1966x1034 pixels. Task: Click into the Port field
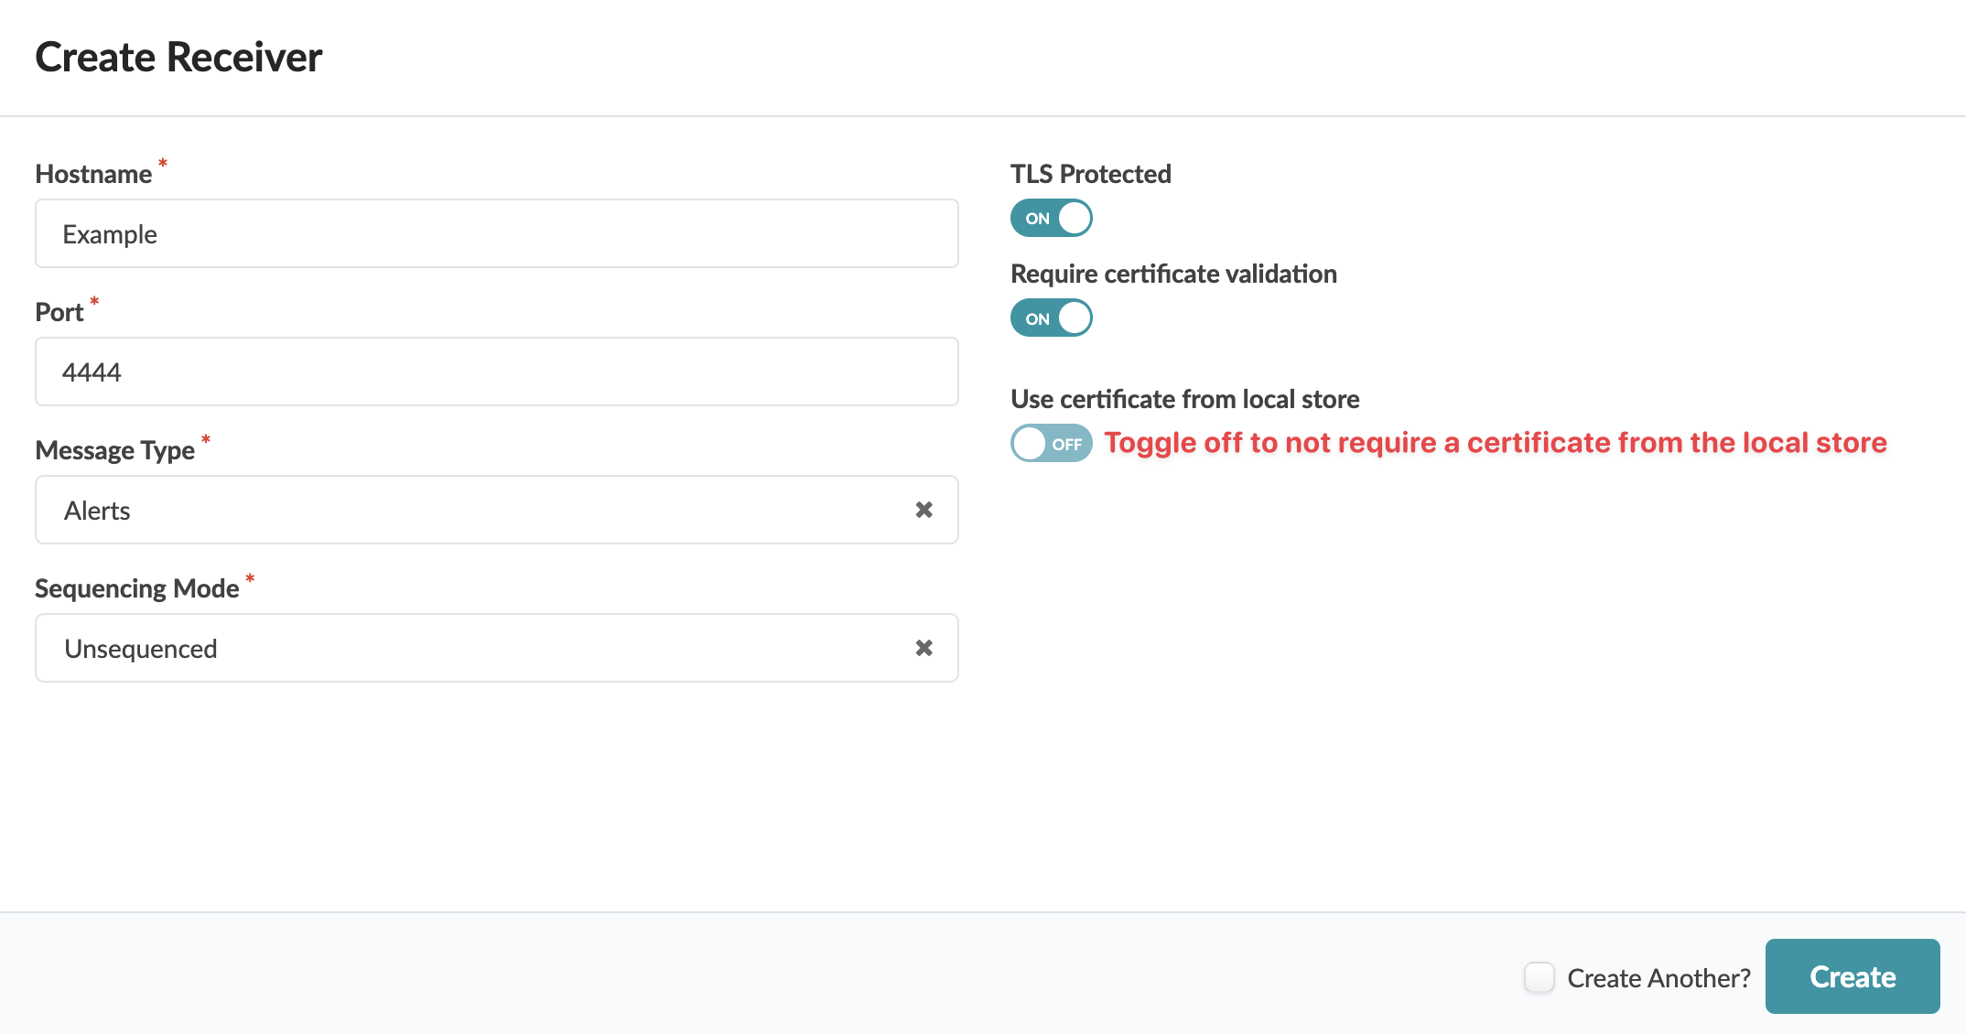[x=496, y=372]
